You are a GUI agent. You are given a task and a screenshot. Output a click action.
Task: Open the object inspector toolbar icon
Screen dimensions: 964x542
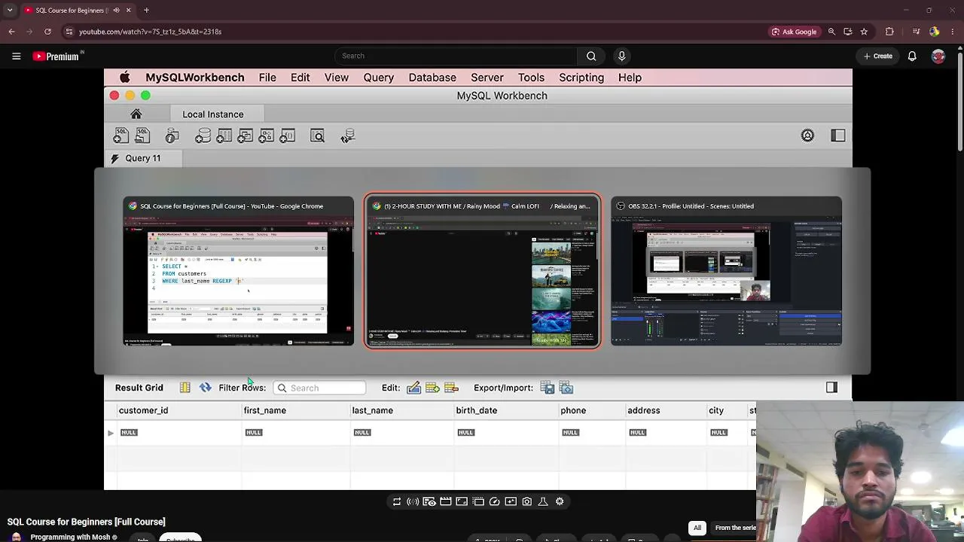(x=172, y=135)
